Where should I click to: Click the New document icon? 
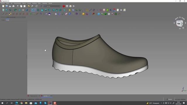(3, 6)
